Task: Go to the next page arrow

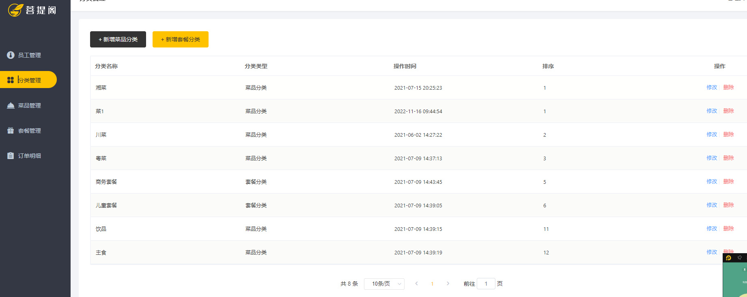Action: point(448,284)
